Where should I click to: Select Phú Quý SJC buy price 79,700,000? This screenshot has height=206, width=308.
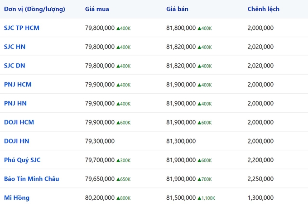click(100, 160)
